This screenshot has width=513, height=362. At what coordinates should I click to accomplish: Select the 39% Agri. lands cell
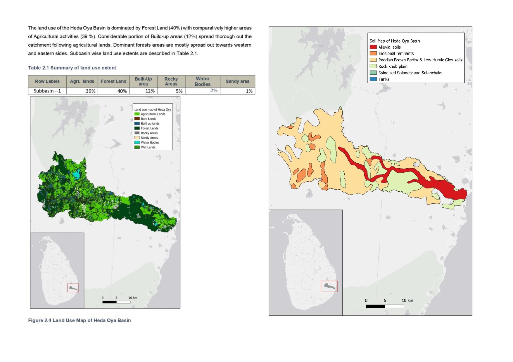82,91
